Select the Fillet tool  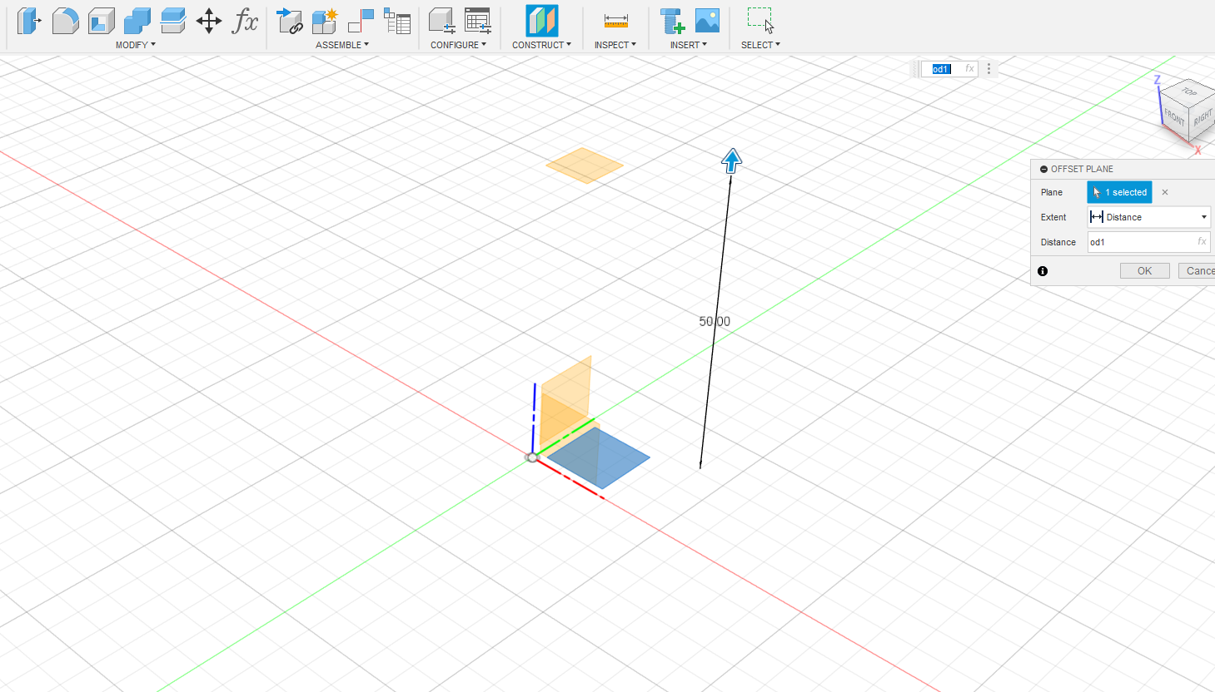(x=65, y=21)
